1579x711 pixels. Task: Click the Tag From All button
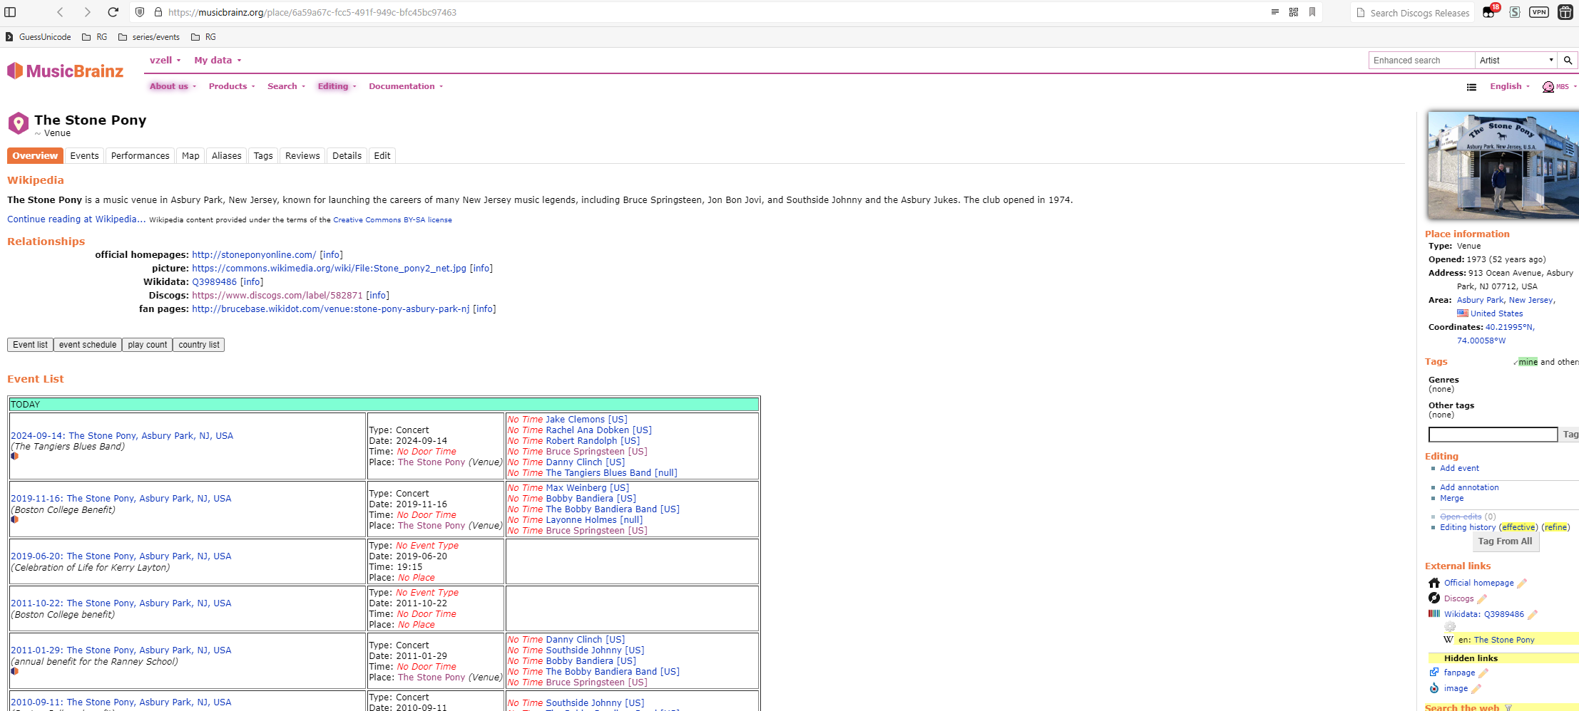click(x=1505, y=541)
